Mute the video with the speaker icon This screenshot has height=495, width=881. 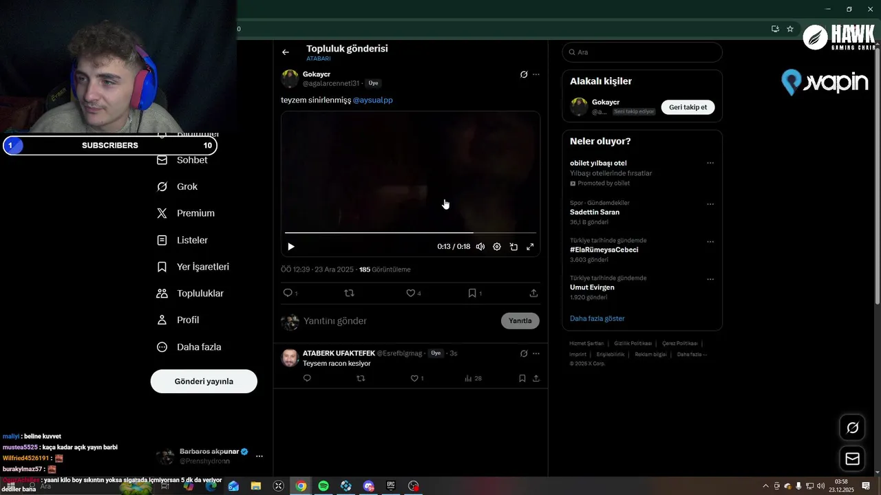[480, 247]
